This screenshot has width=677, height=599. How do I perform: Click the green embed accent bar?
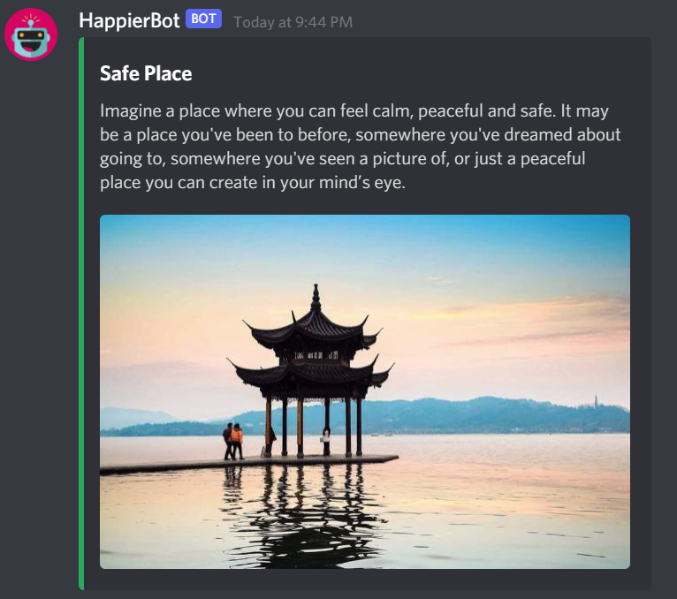(81, 314)
